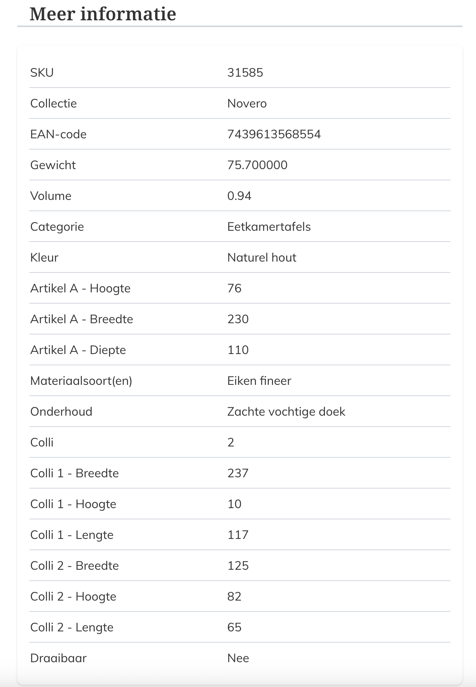Click the Artikel A - Diepte value 110
The width and height of the screenshot is (476, 687).
pyautogui.click(x=238, y=350)
